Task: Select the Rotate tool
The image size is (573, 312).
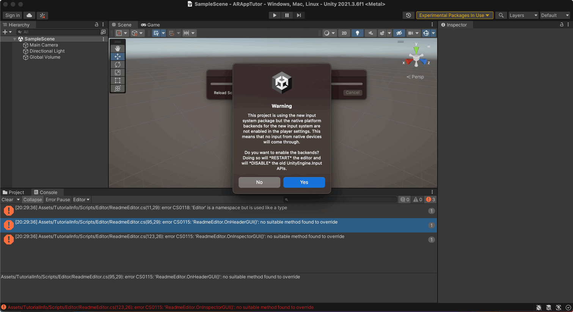Action: (x=118, y=64)
